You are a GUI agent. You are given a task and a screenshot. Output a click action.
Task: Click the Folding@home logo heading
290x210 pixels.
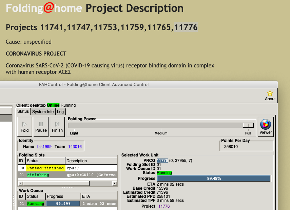44,8
